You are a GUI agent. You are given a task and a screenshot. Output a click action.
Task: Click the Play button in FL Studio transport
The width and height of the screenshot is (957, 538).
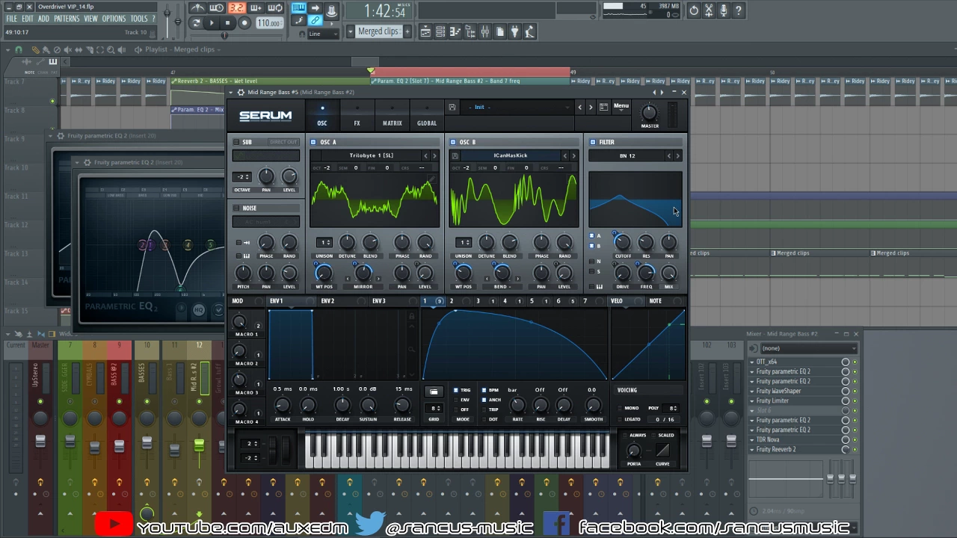click(x=212, y=23)
